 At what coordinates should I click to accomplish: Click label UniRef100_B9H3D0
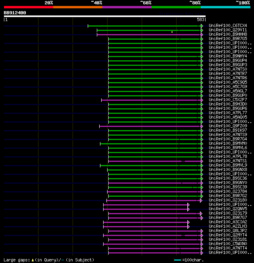(x=228, y=104)
